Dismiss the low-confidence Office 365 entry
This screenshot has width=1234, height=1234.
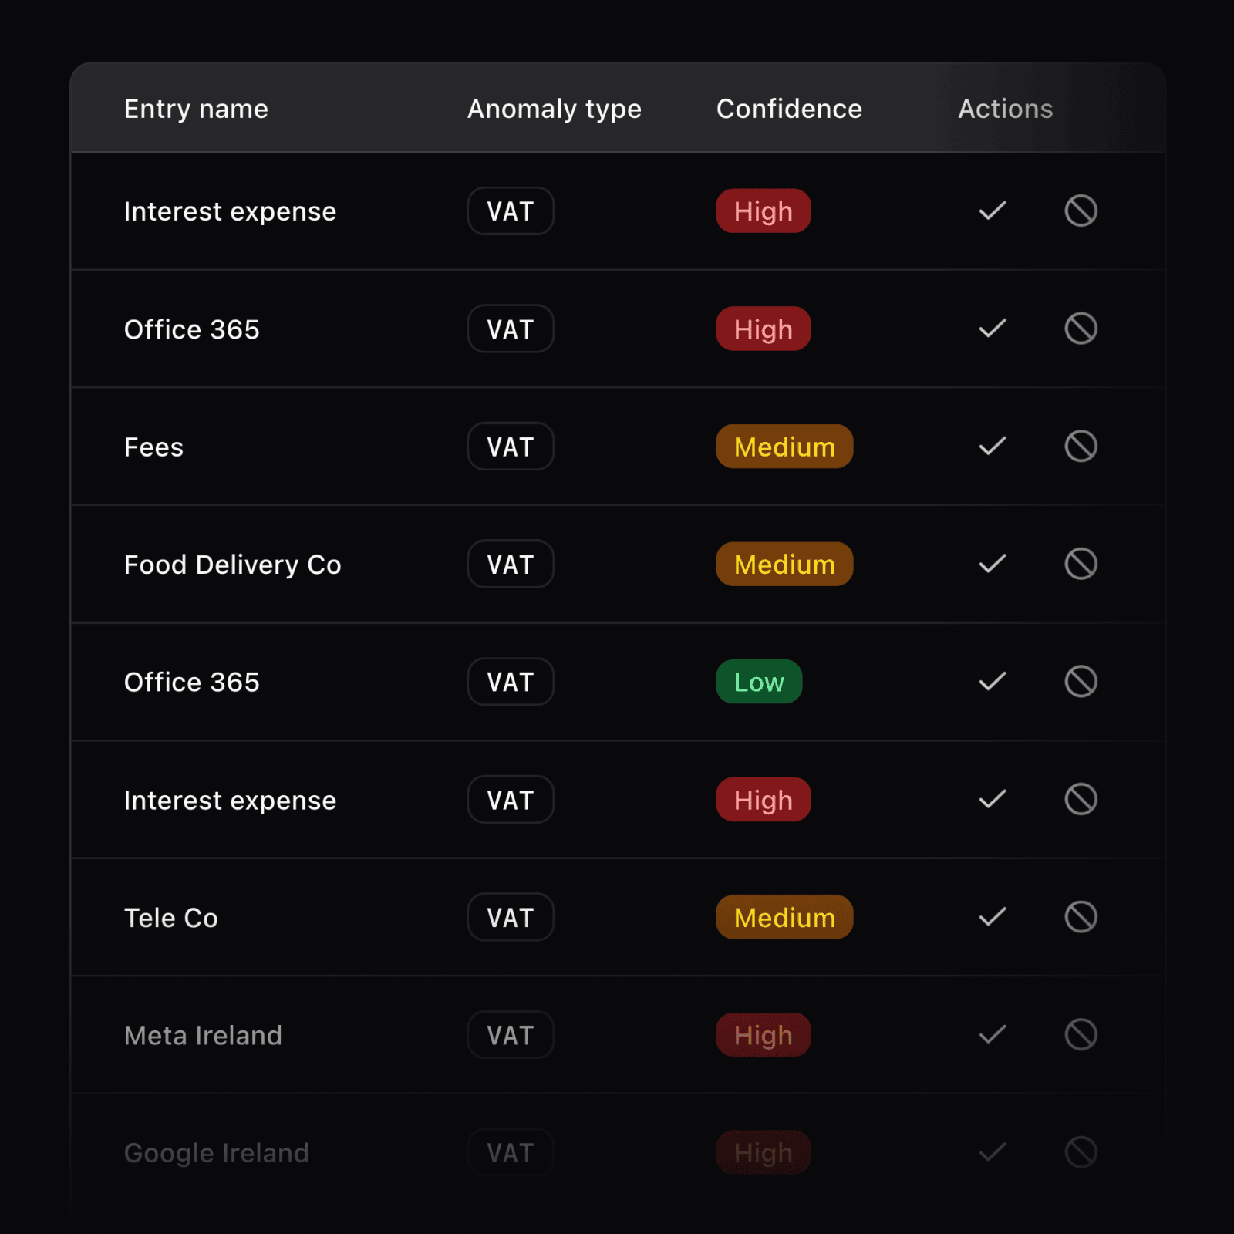[x=1080, y=682]
